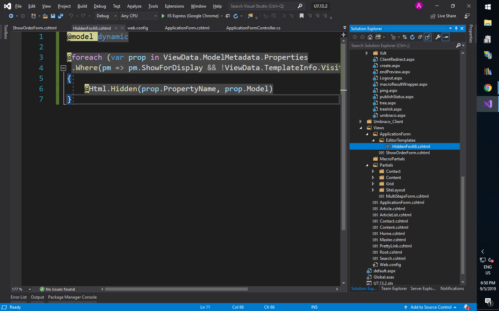
Task: Switch to the ApplicationFormController.cs tab
Action: pyautogui.click(x=253, y=28)
